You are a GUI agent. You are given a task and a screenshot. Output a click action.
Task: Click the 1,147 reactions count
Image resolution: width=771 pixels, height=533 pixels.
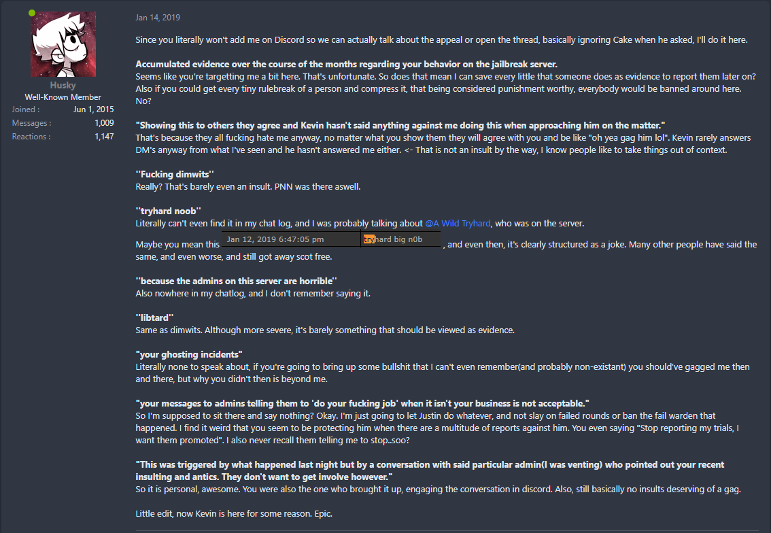(x=104, y=137)
